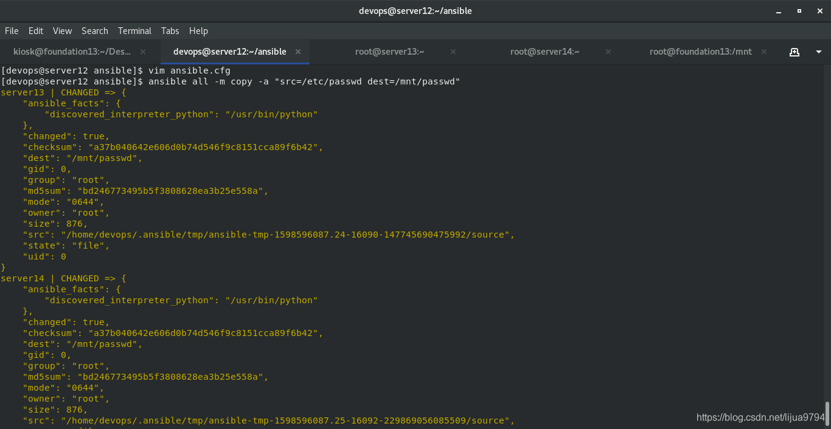Click the 'ansible all -m copy' command line

(x=231, y=81)
